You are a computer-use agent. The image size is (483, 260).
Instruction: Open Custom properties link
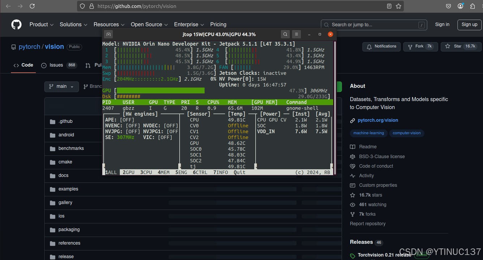click(378, 185)
